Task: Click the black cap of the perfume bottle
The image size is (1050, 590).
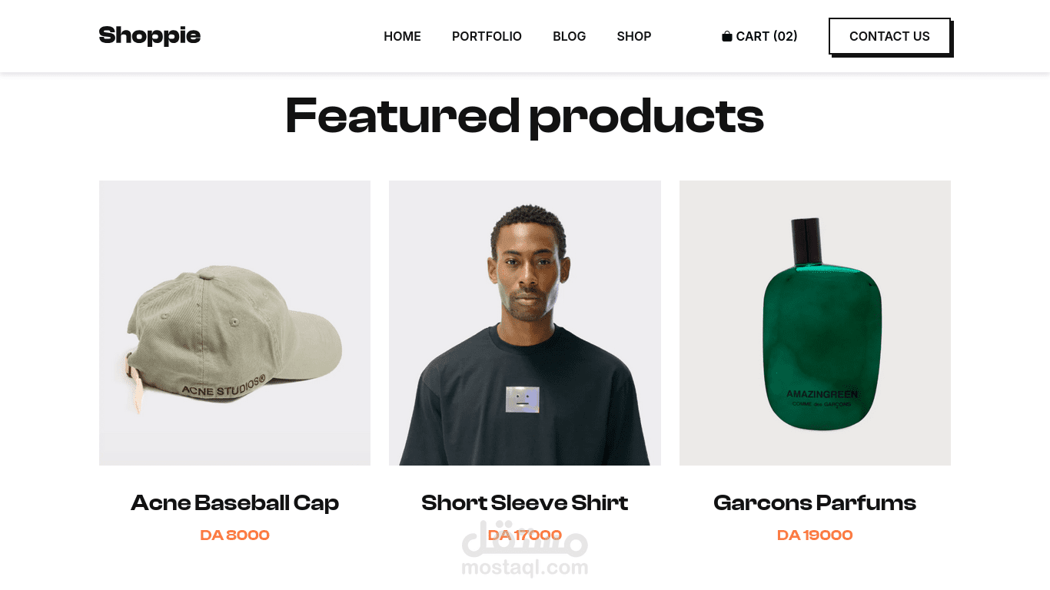Action: tap(806, 240)
